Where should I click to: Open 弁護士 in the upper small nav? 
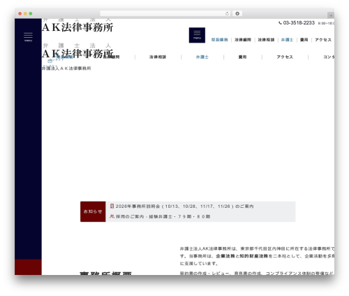click(287, 40)
